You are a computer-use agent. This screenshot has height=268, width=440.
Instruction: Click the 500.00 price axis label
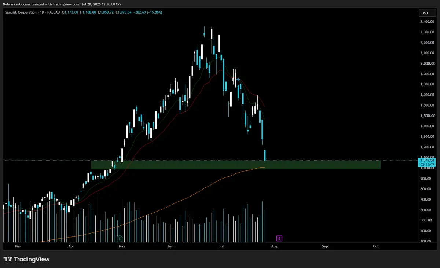[426, 220]
